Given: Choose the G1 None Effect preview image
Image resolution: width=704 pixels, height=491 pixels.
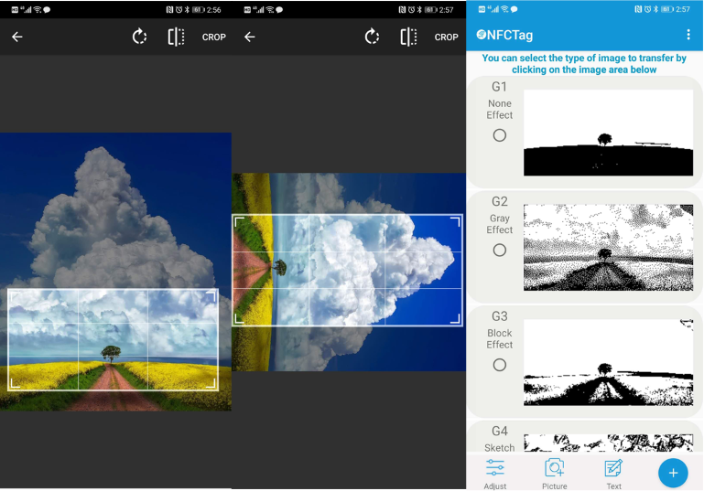Looking at the screenshot, I should point(609,133).
